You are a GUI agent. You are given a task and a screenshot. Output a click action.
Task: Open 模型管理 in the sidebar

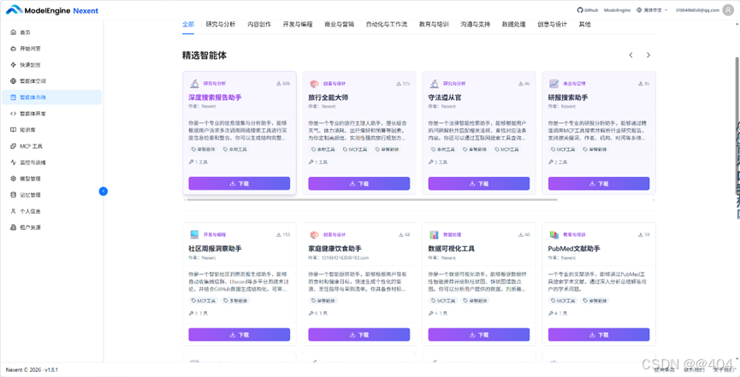click(x=52, y=179)
